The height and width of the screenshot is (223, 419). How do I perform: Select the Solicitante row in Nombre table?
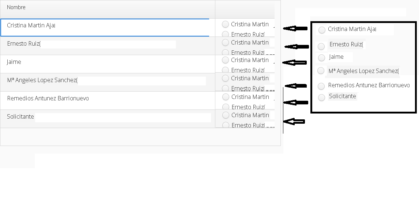20,117
